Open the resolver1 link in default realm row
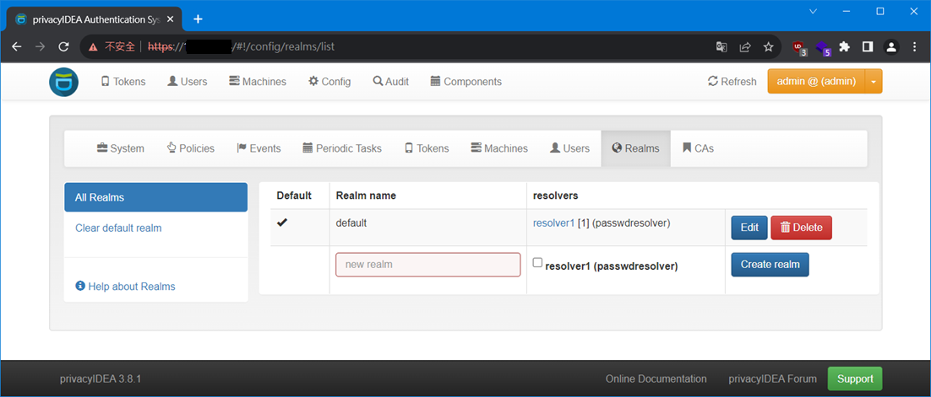Screen dimensions: 931x397 554,223
